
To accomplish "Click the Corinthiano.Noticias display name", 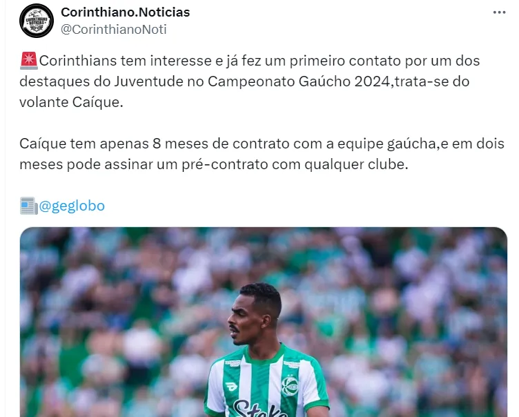I will pyautogui.click(x=126, y=12).
